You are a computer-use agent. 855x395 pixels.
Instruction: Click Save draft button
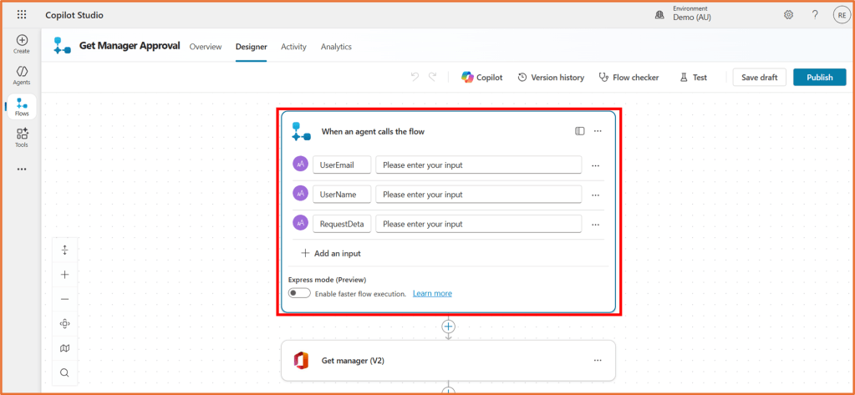click(x=759, y=78)
